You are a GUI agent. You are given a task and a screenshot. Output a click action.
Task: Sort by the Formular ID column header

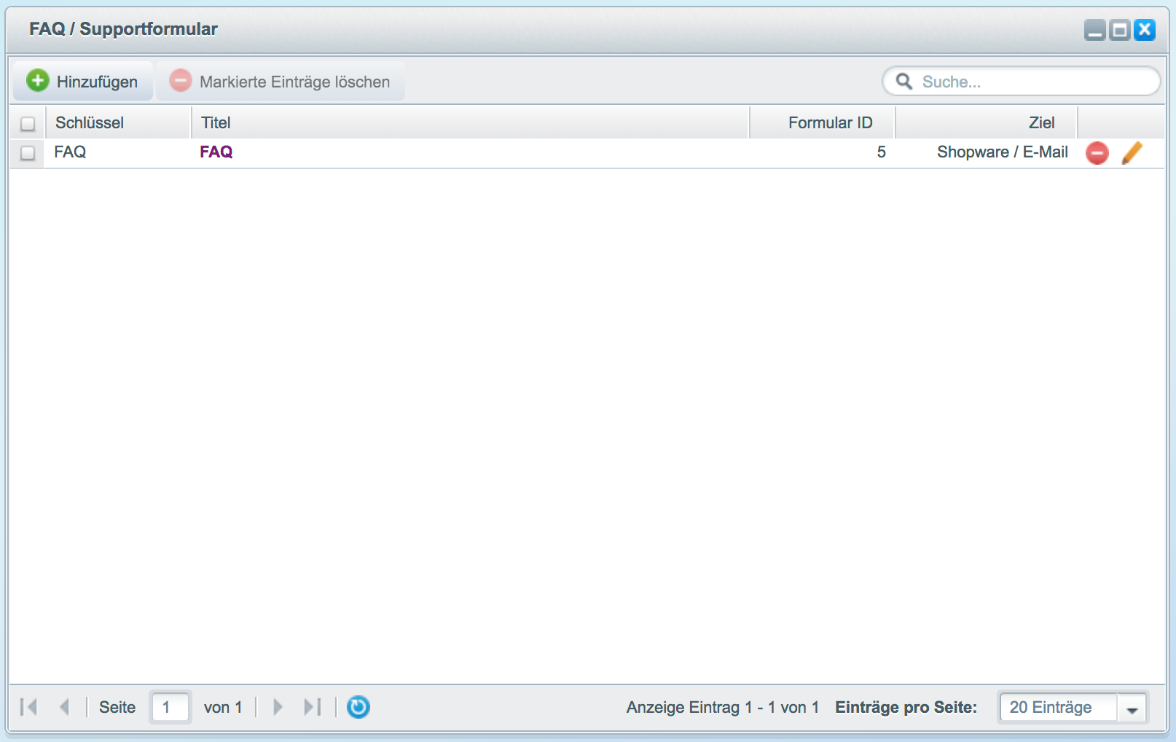822,122
